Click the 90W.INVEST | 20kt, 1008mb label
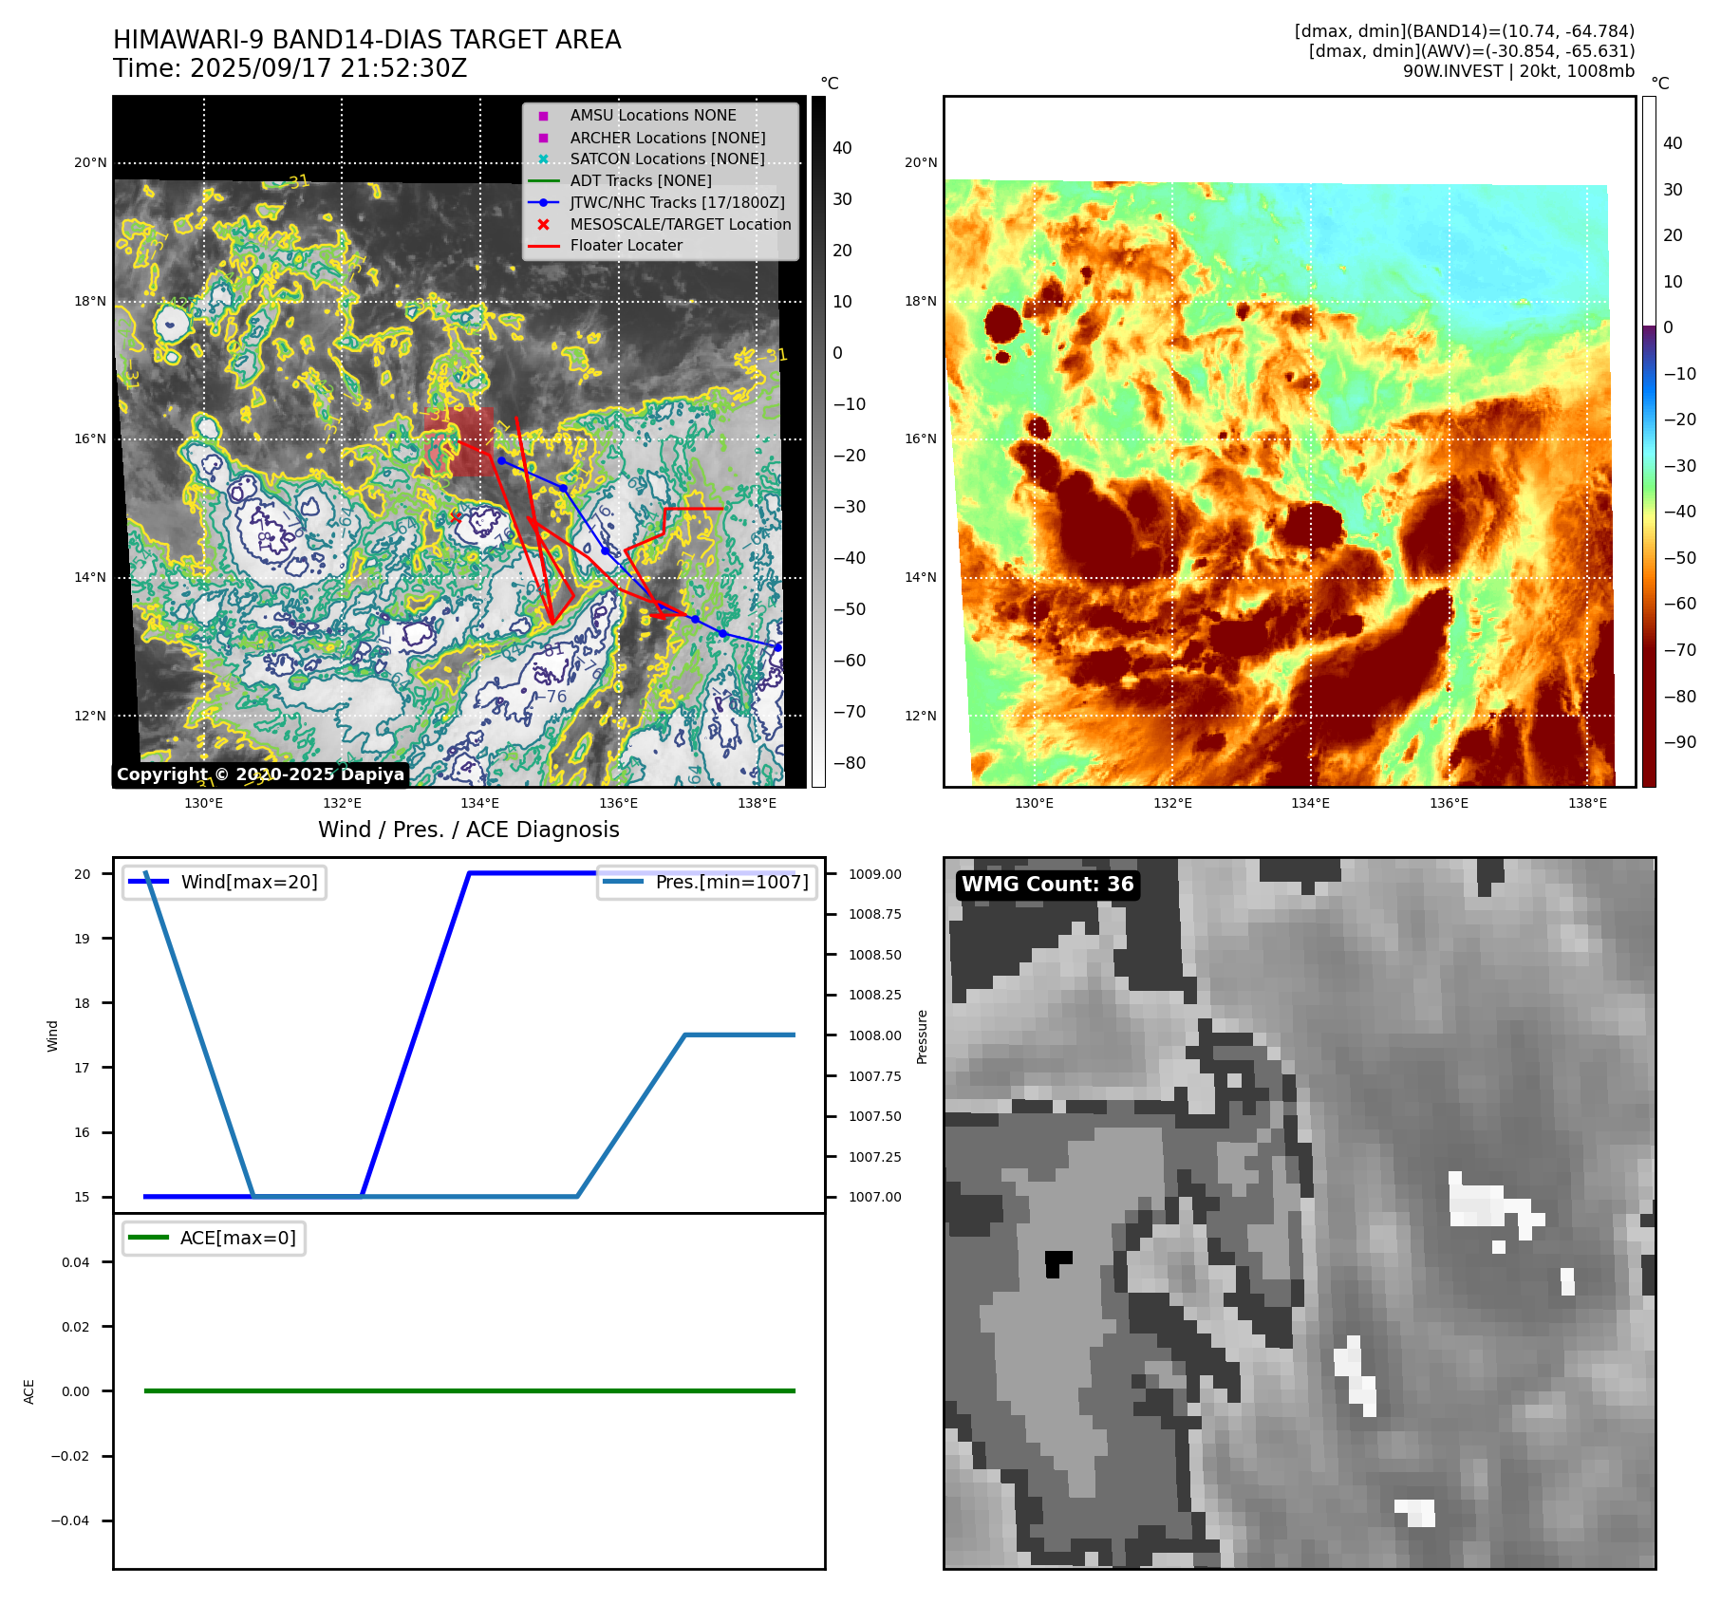The width and height of the screenshot is (1721, 1604). (1519, 71)
